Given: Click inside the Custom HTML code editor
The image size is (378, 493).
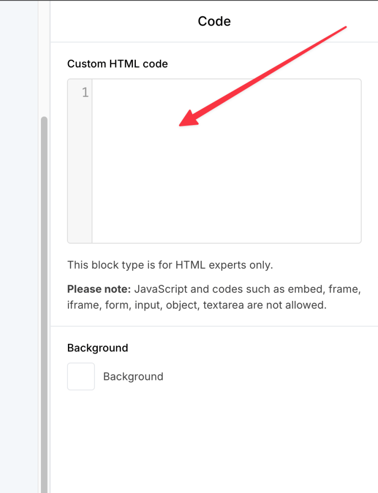Looking at the screenshot, I should click(226, 183).
